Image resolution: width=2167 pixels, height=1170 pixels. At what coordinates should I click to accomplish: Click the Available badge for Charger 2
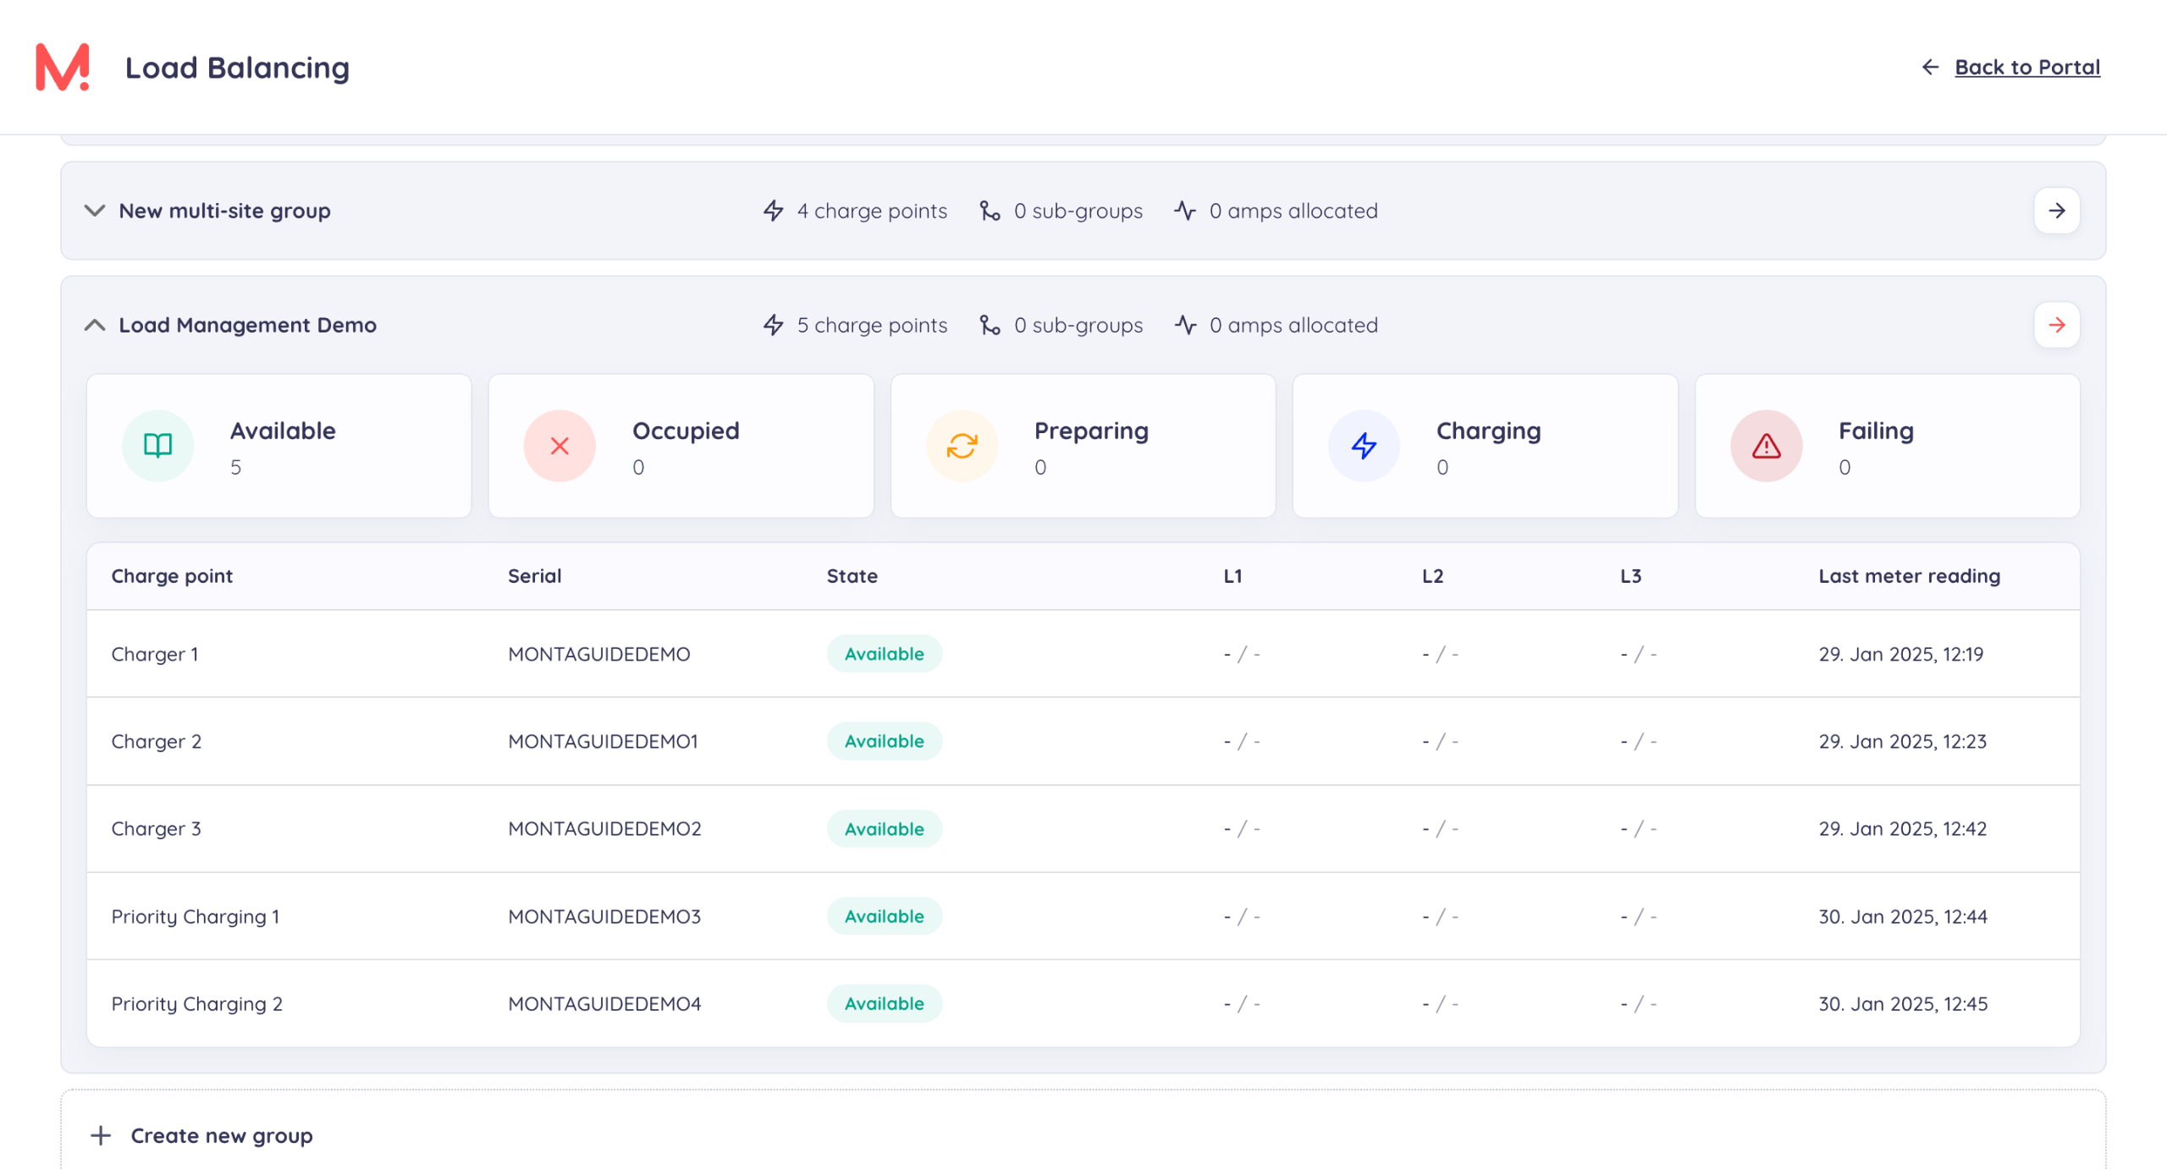(884, 741)
